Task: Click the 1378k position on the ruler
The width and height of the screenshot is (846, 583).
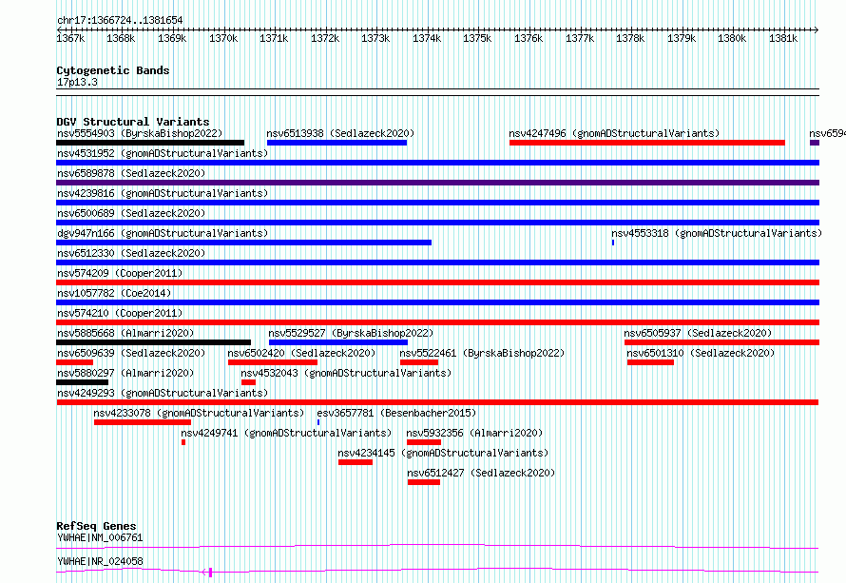Action: [630, 38]
